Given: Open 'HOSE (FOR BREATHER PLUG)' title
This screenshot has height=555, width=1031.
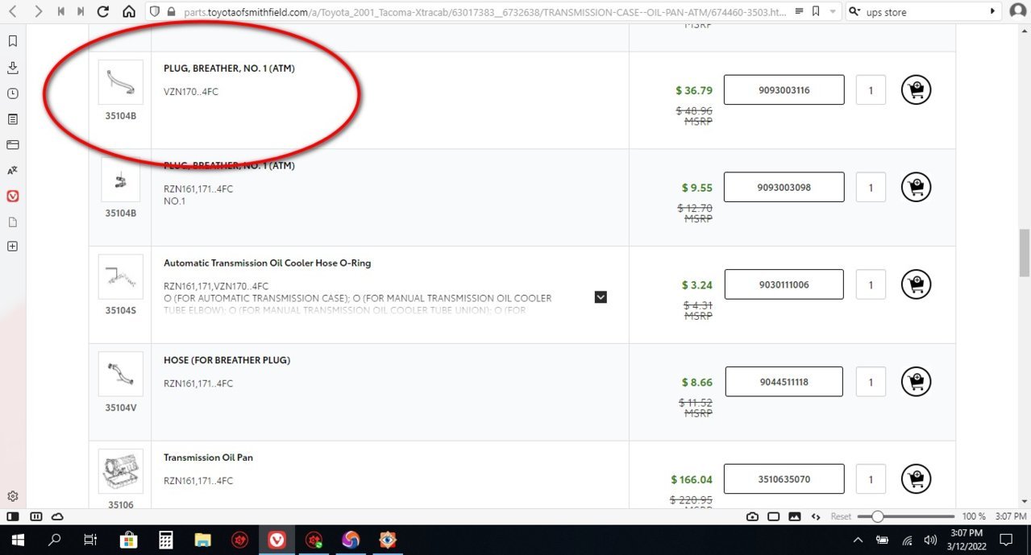Looking at the screenshot, I should click(227, 360).
